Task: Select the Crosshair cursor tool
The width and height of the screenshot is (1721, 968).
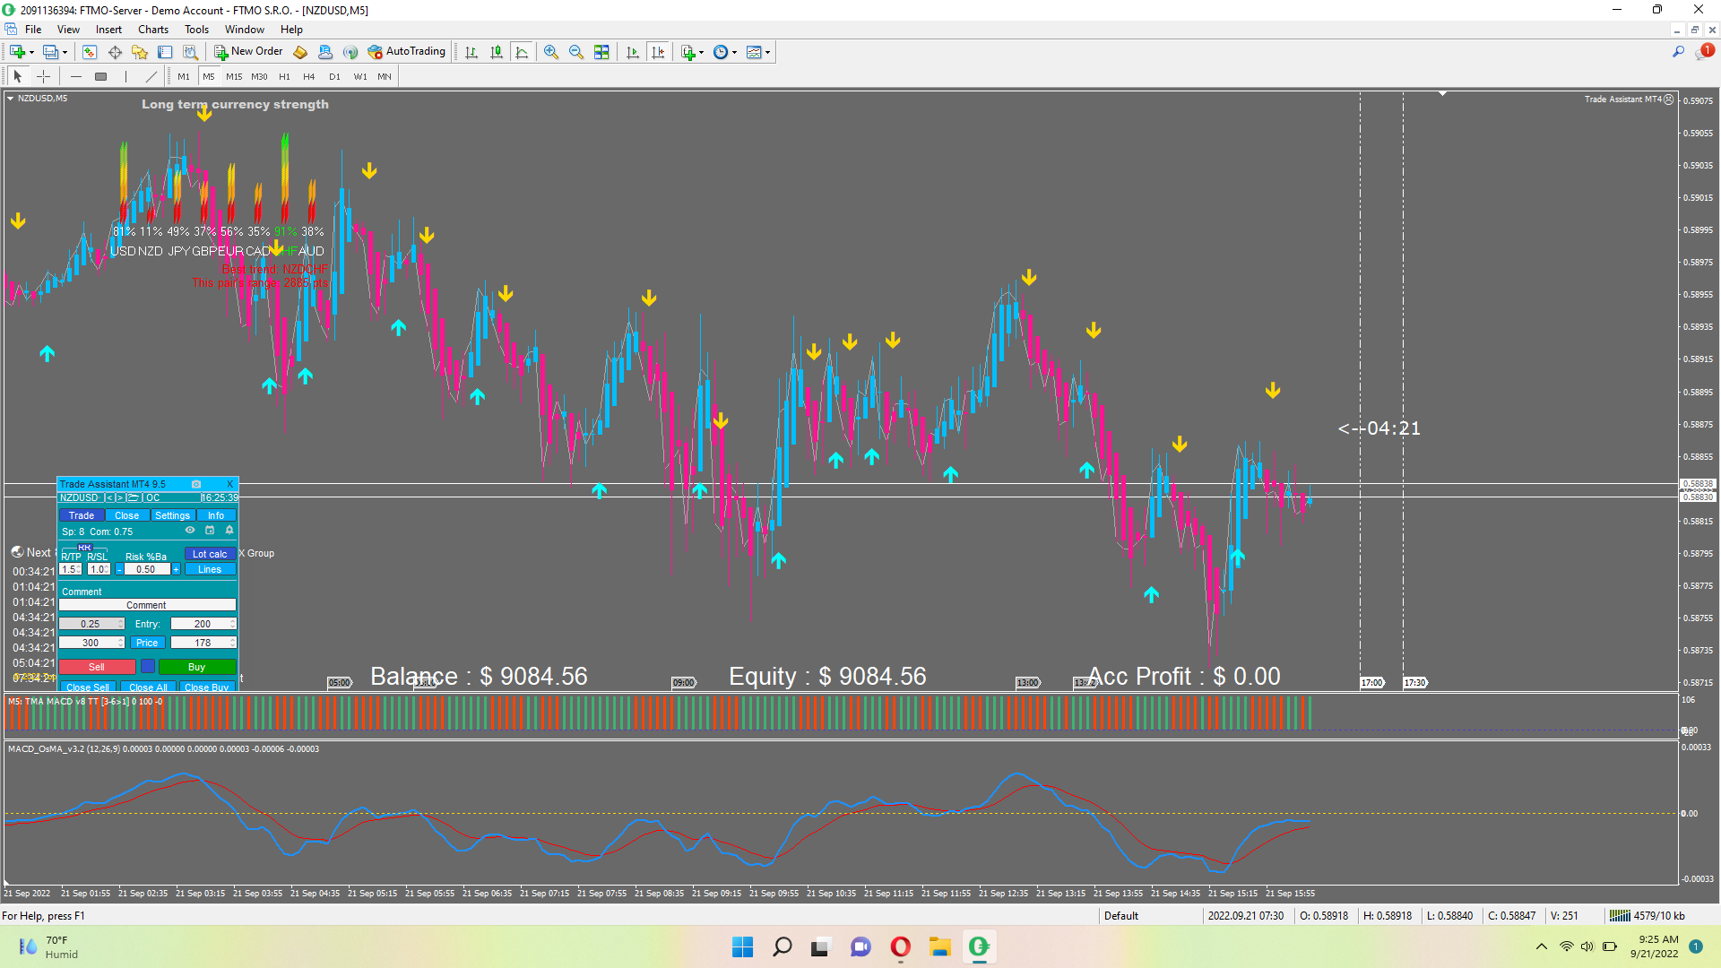Action: [43, 76]
